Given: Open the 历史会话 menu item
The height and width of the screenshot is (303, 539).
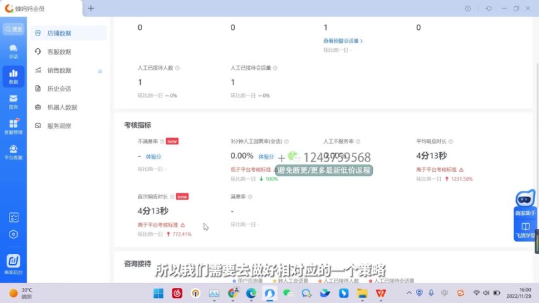Looking at the screenshot, I should click(x=59, y=89).
